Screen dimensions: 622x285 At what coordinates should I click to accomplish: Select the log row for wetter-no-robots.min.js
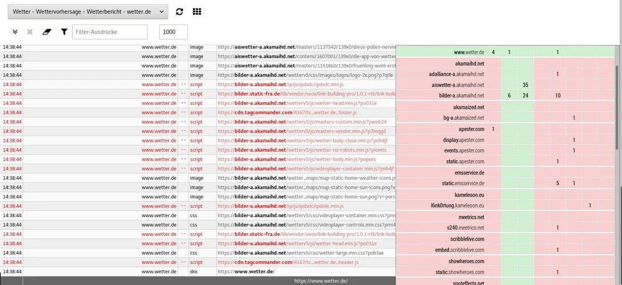click(198, 150)
